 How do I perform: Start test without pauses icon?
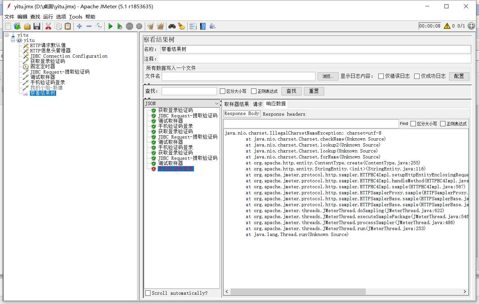click(x=120, y=26)
